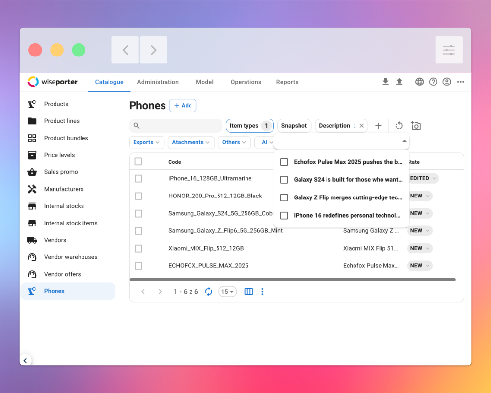Tick the Echofox Pulse Max 2025 description option
Image resolution: width=491 pixels, height=393 pixels.
coord(284,162)
